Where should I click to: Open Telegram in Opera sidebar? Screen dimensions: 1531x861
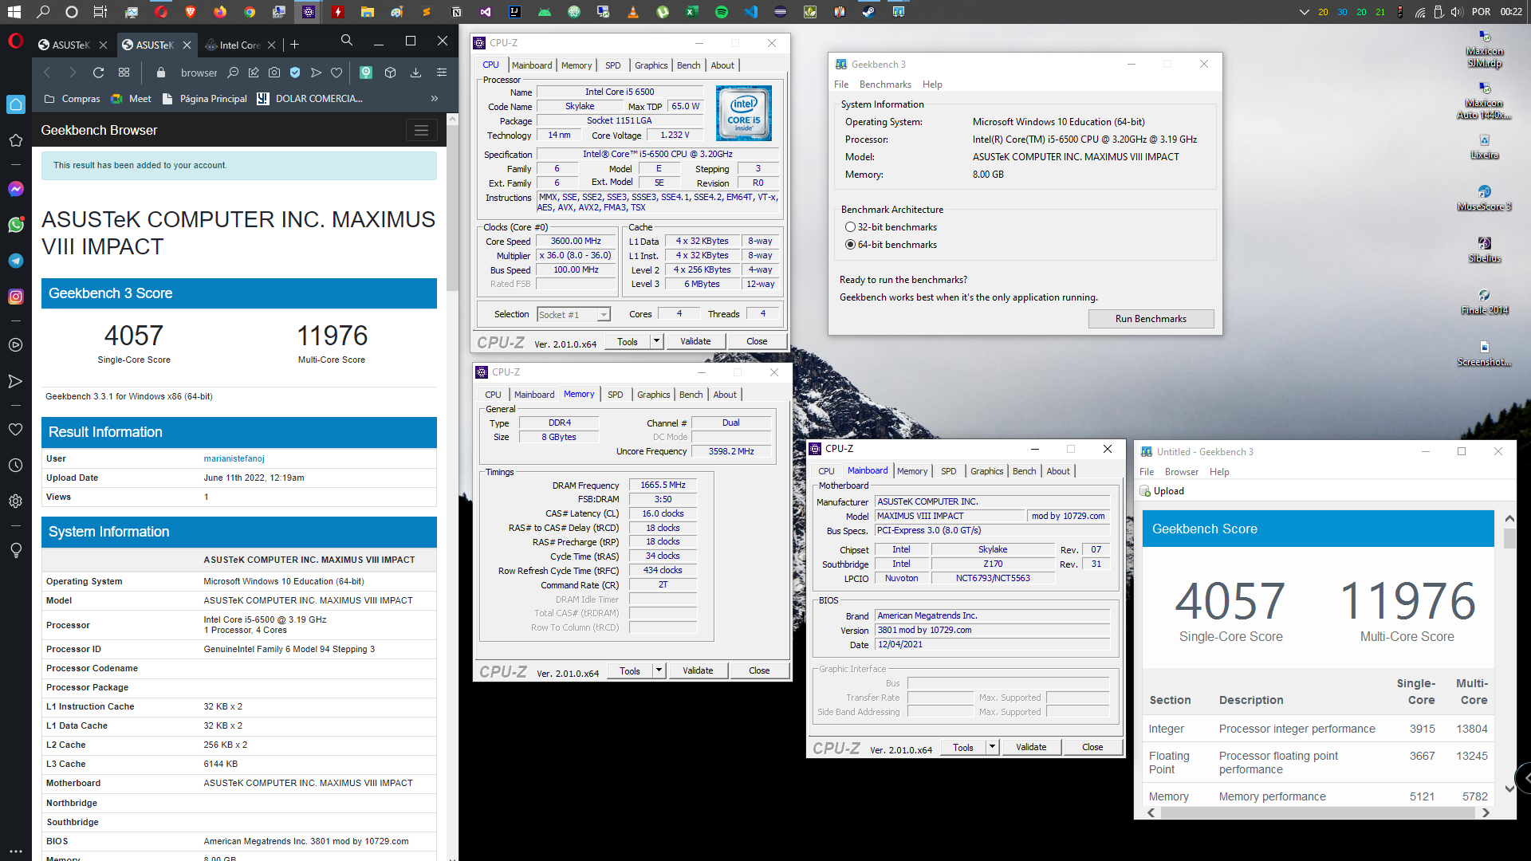[15, 261]
